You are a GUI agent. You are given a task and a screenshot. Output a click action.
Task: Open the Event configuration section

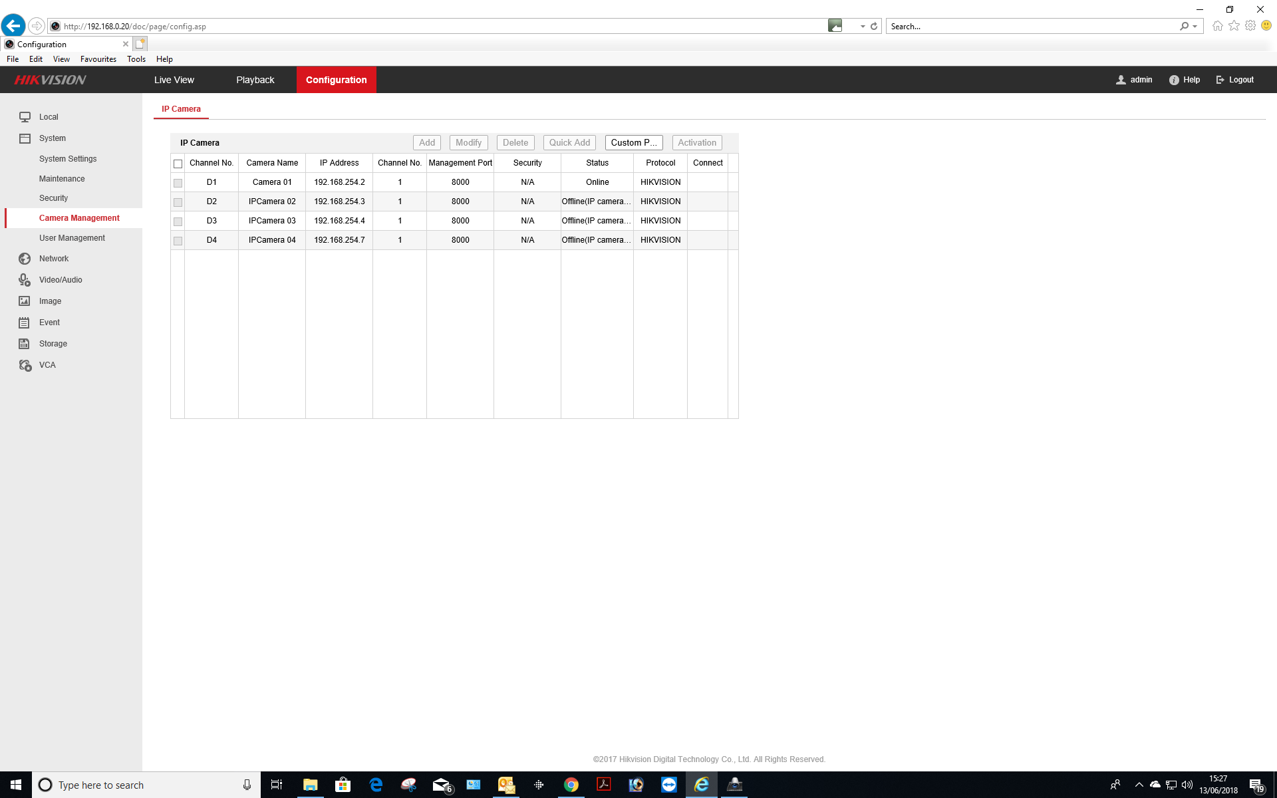pyautogui.click(x=49, y=322)
